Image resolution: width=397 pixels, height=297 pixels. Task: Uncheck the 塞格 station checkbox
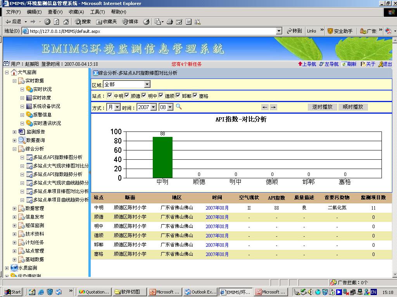click(x=195, y=95)
